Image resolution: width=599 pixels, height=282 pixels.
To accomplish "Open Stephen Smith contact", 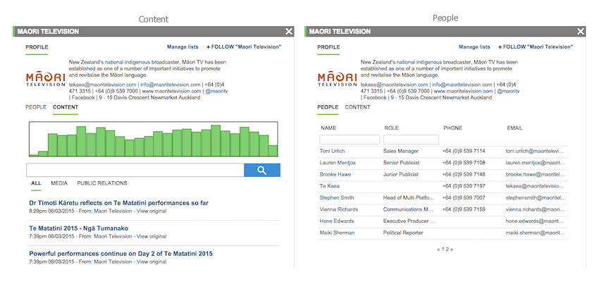I will [x=337, y=198].
